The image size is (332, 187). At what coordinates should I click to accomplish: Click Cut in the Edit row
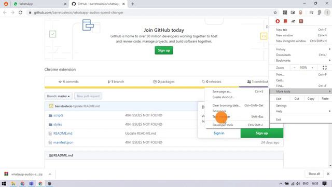click(297, 99)
